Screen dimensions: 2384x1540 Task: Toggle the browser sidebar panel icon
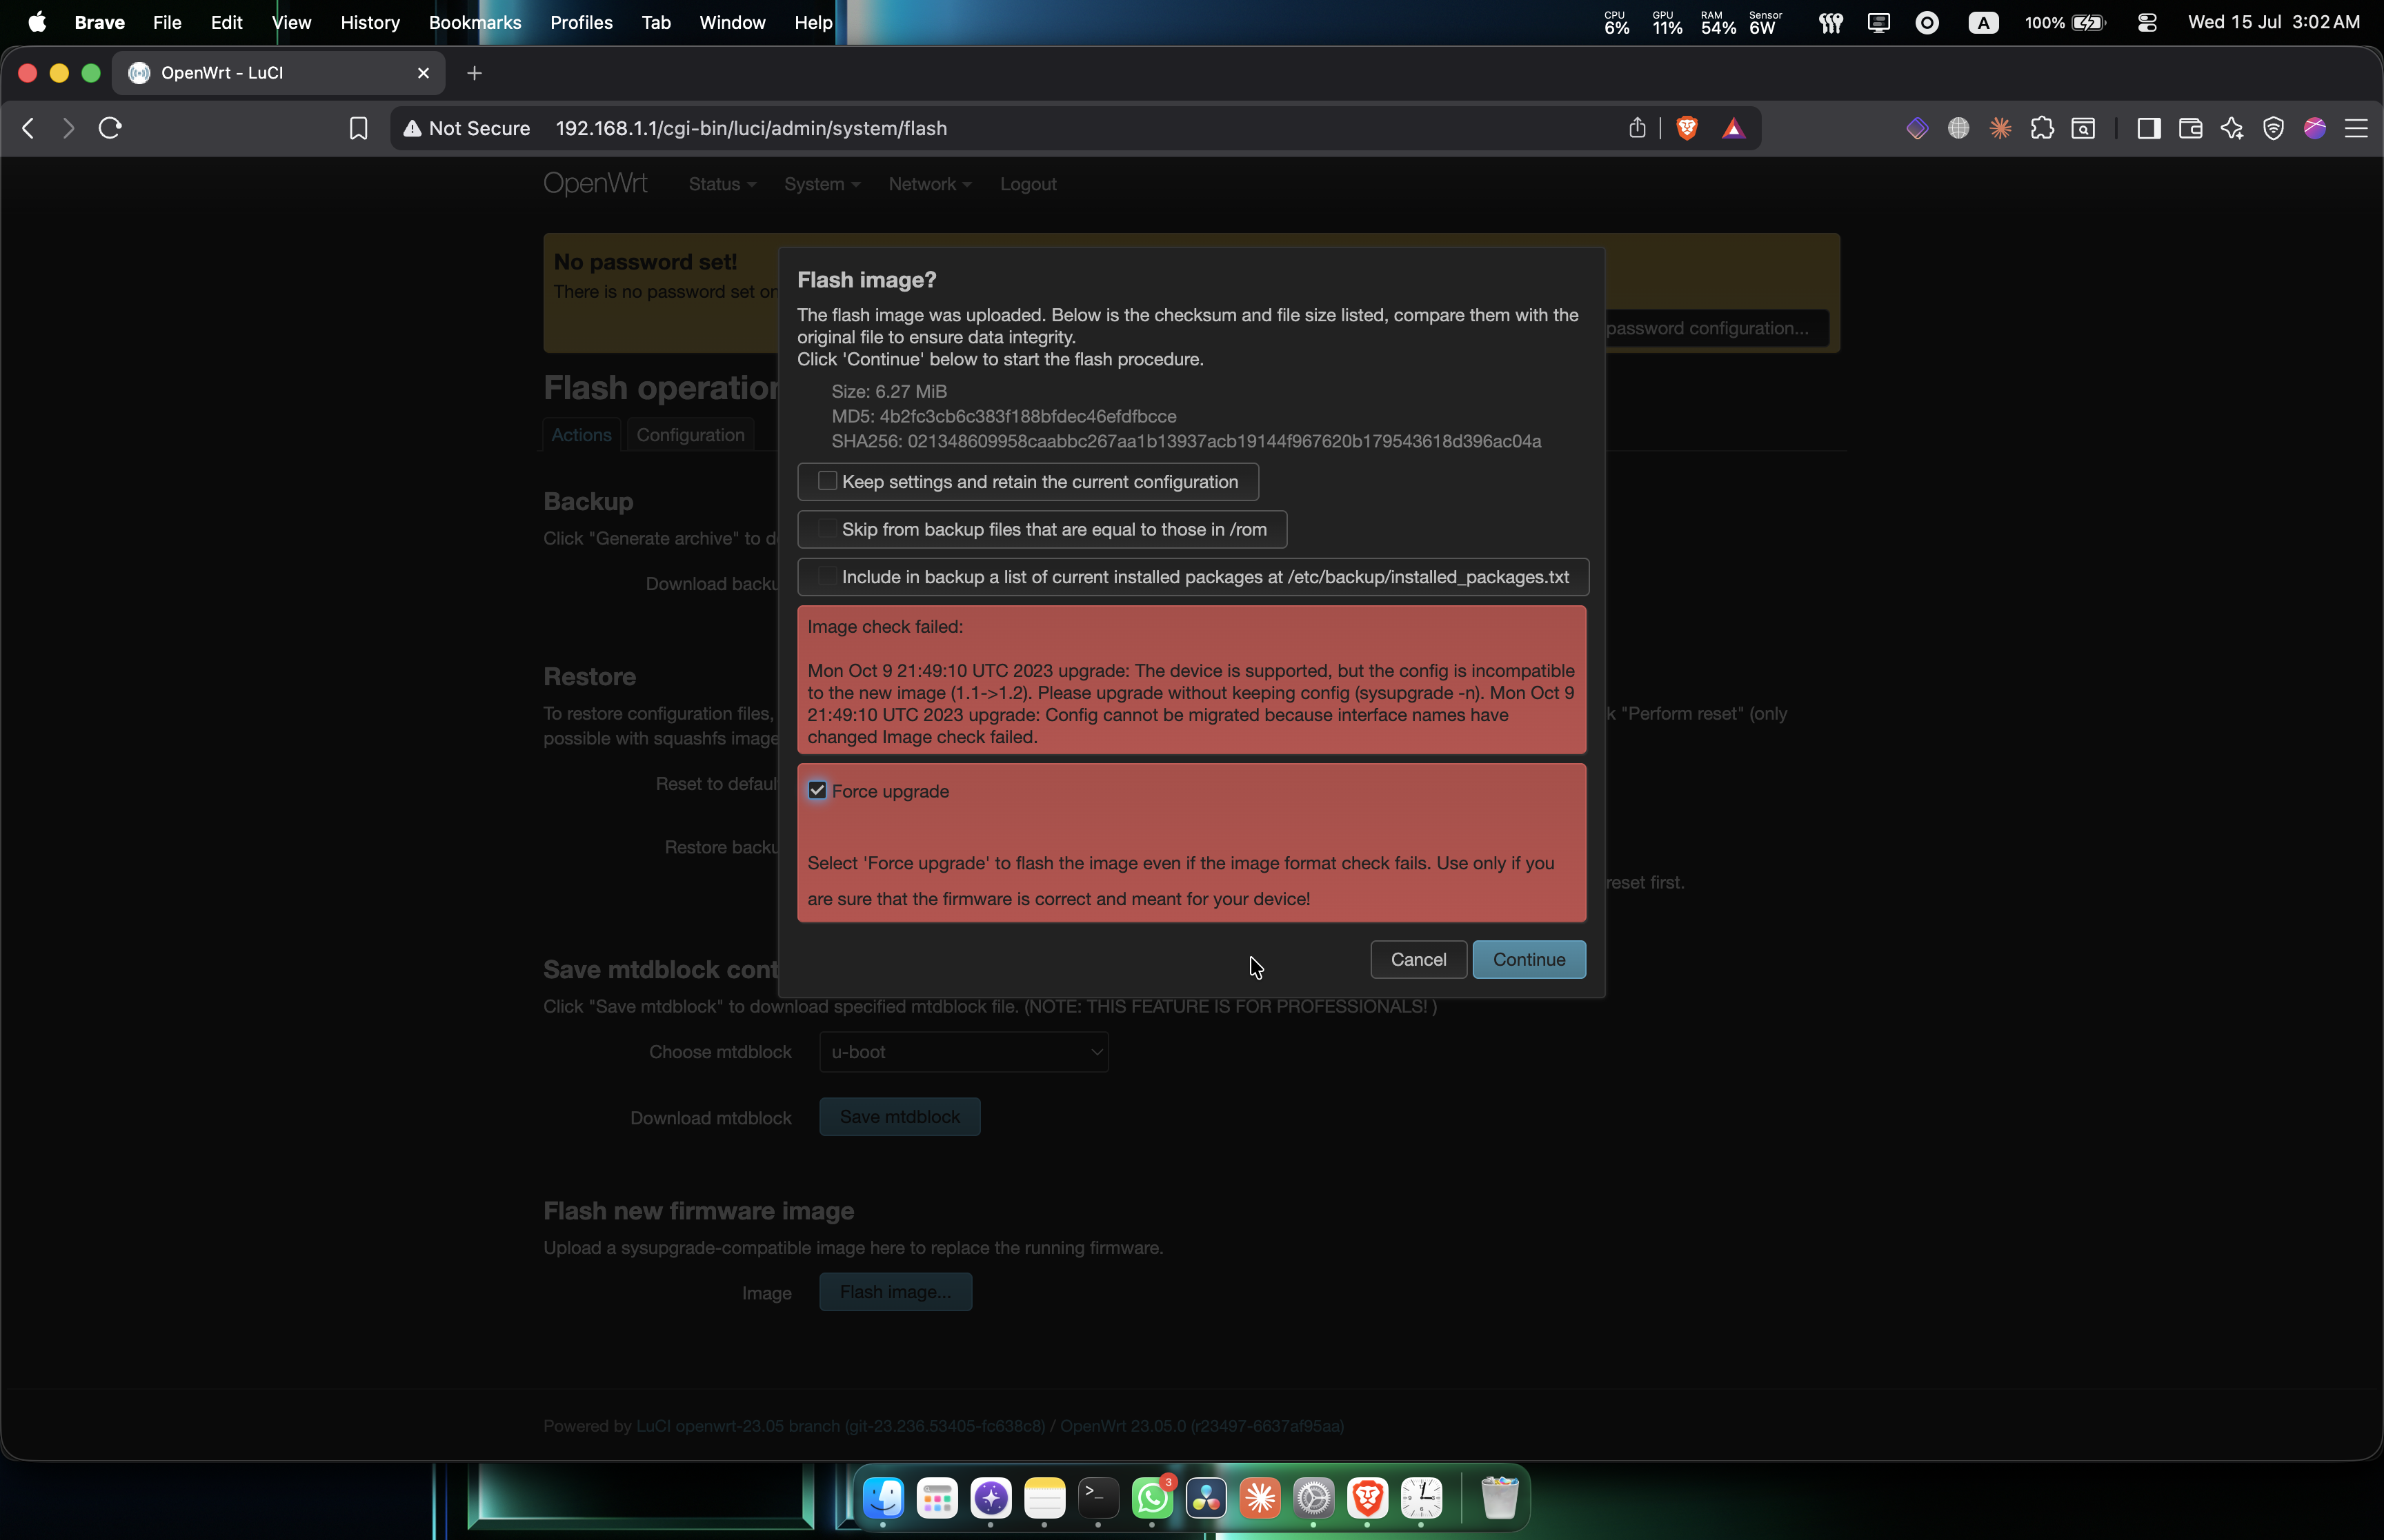[x=2149, y=128]
